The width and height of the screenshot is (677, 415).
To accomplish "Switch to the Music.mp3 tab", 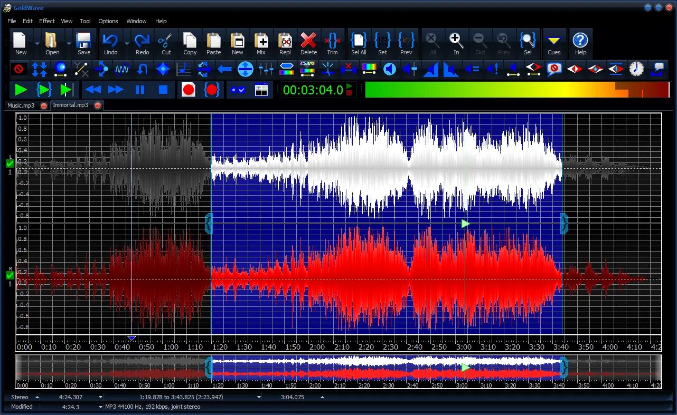I will (x=22, y=105).
